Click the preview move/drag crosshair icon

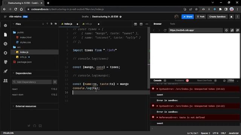coord(226,30)
